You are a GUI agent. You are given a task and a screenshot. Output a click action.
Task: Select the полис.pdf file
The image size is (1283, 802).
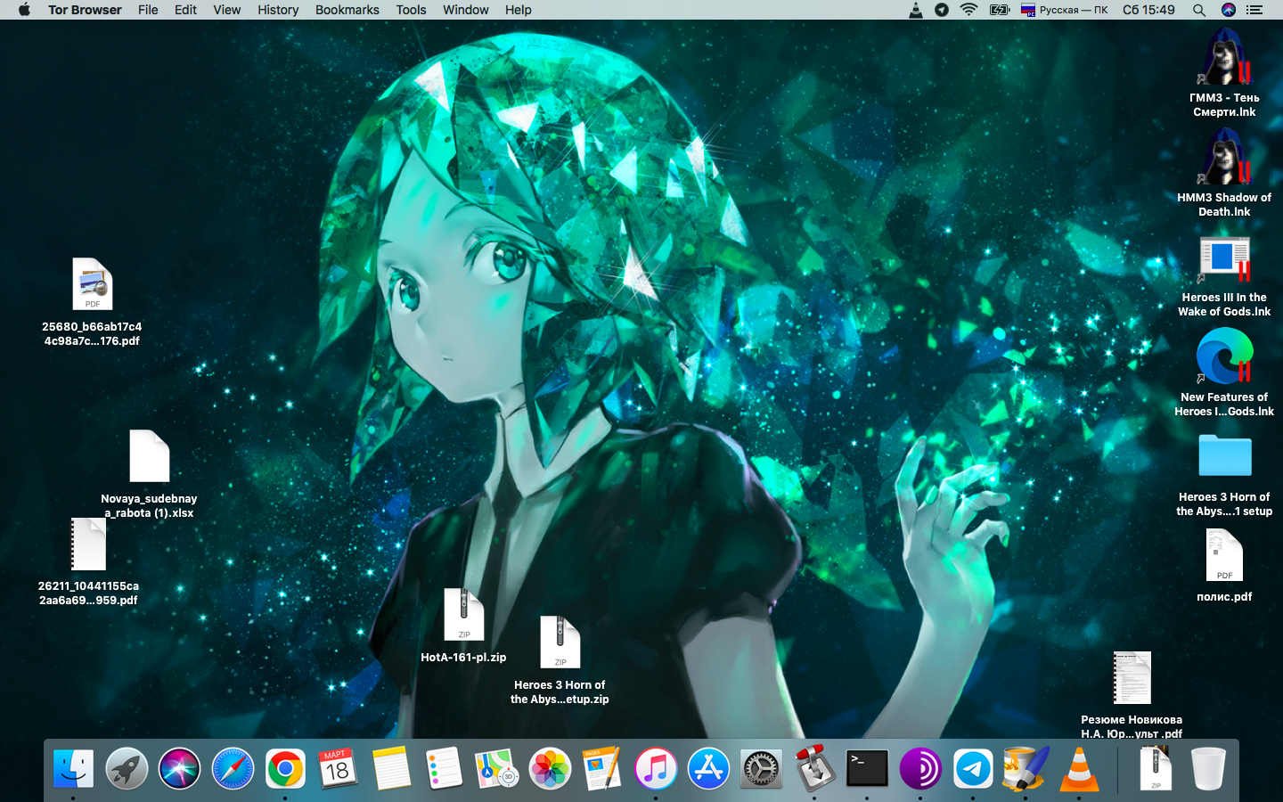point(1224,566)
